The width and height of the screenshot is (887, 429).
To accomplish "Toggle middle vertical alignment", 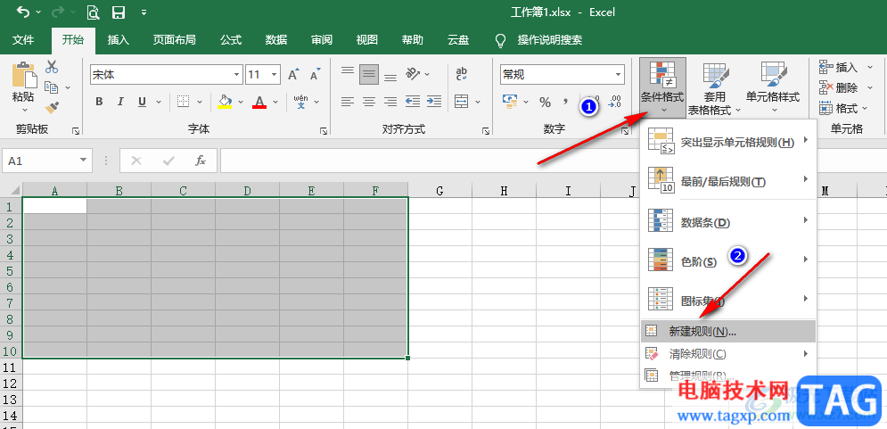I will pos(369,74).
